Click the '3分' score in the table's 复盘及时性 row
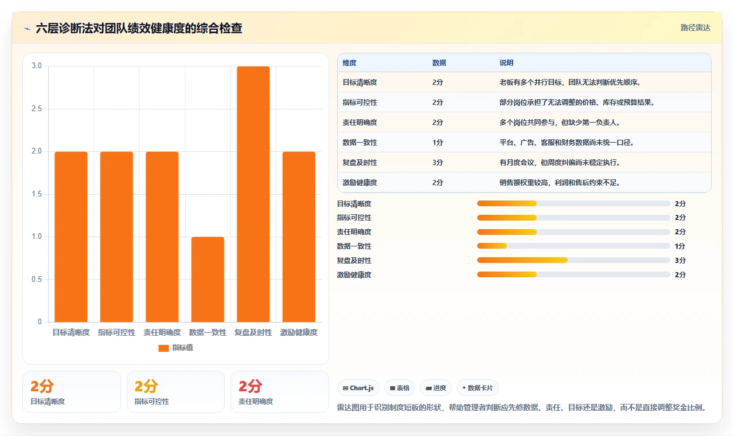Screen dimensions: 734x436 pos(438,163)
